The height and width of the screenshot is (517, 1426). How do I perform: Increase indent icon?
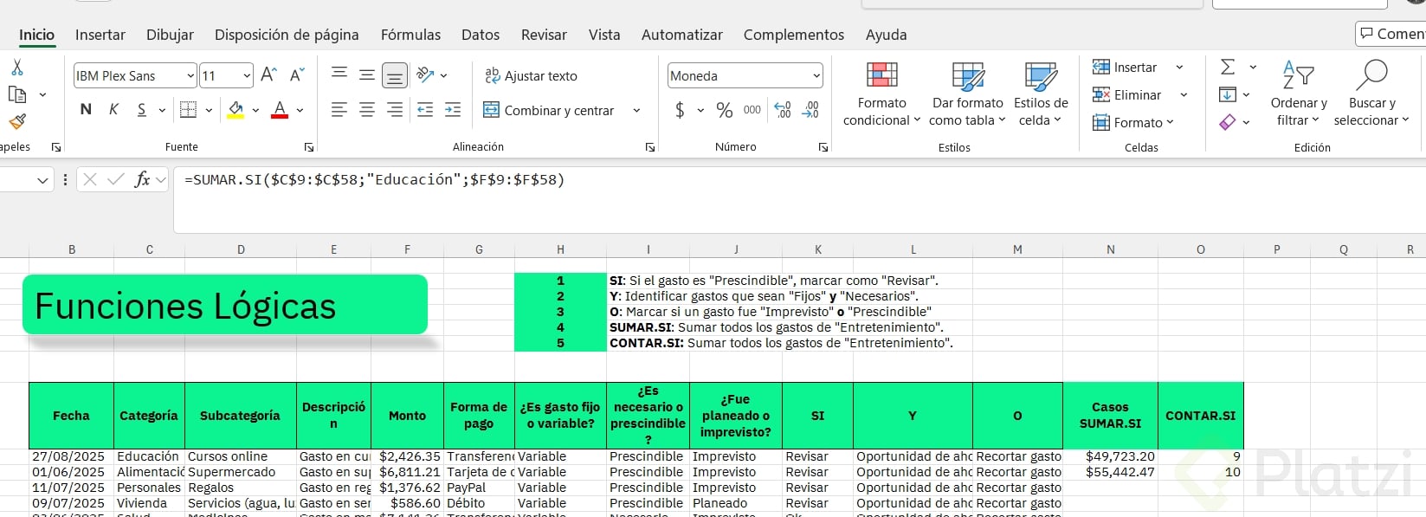point(453,110)
